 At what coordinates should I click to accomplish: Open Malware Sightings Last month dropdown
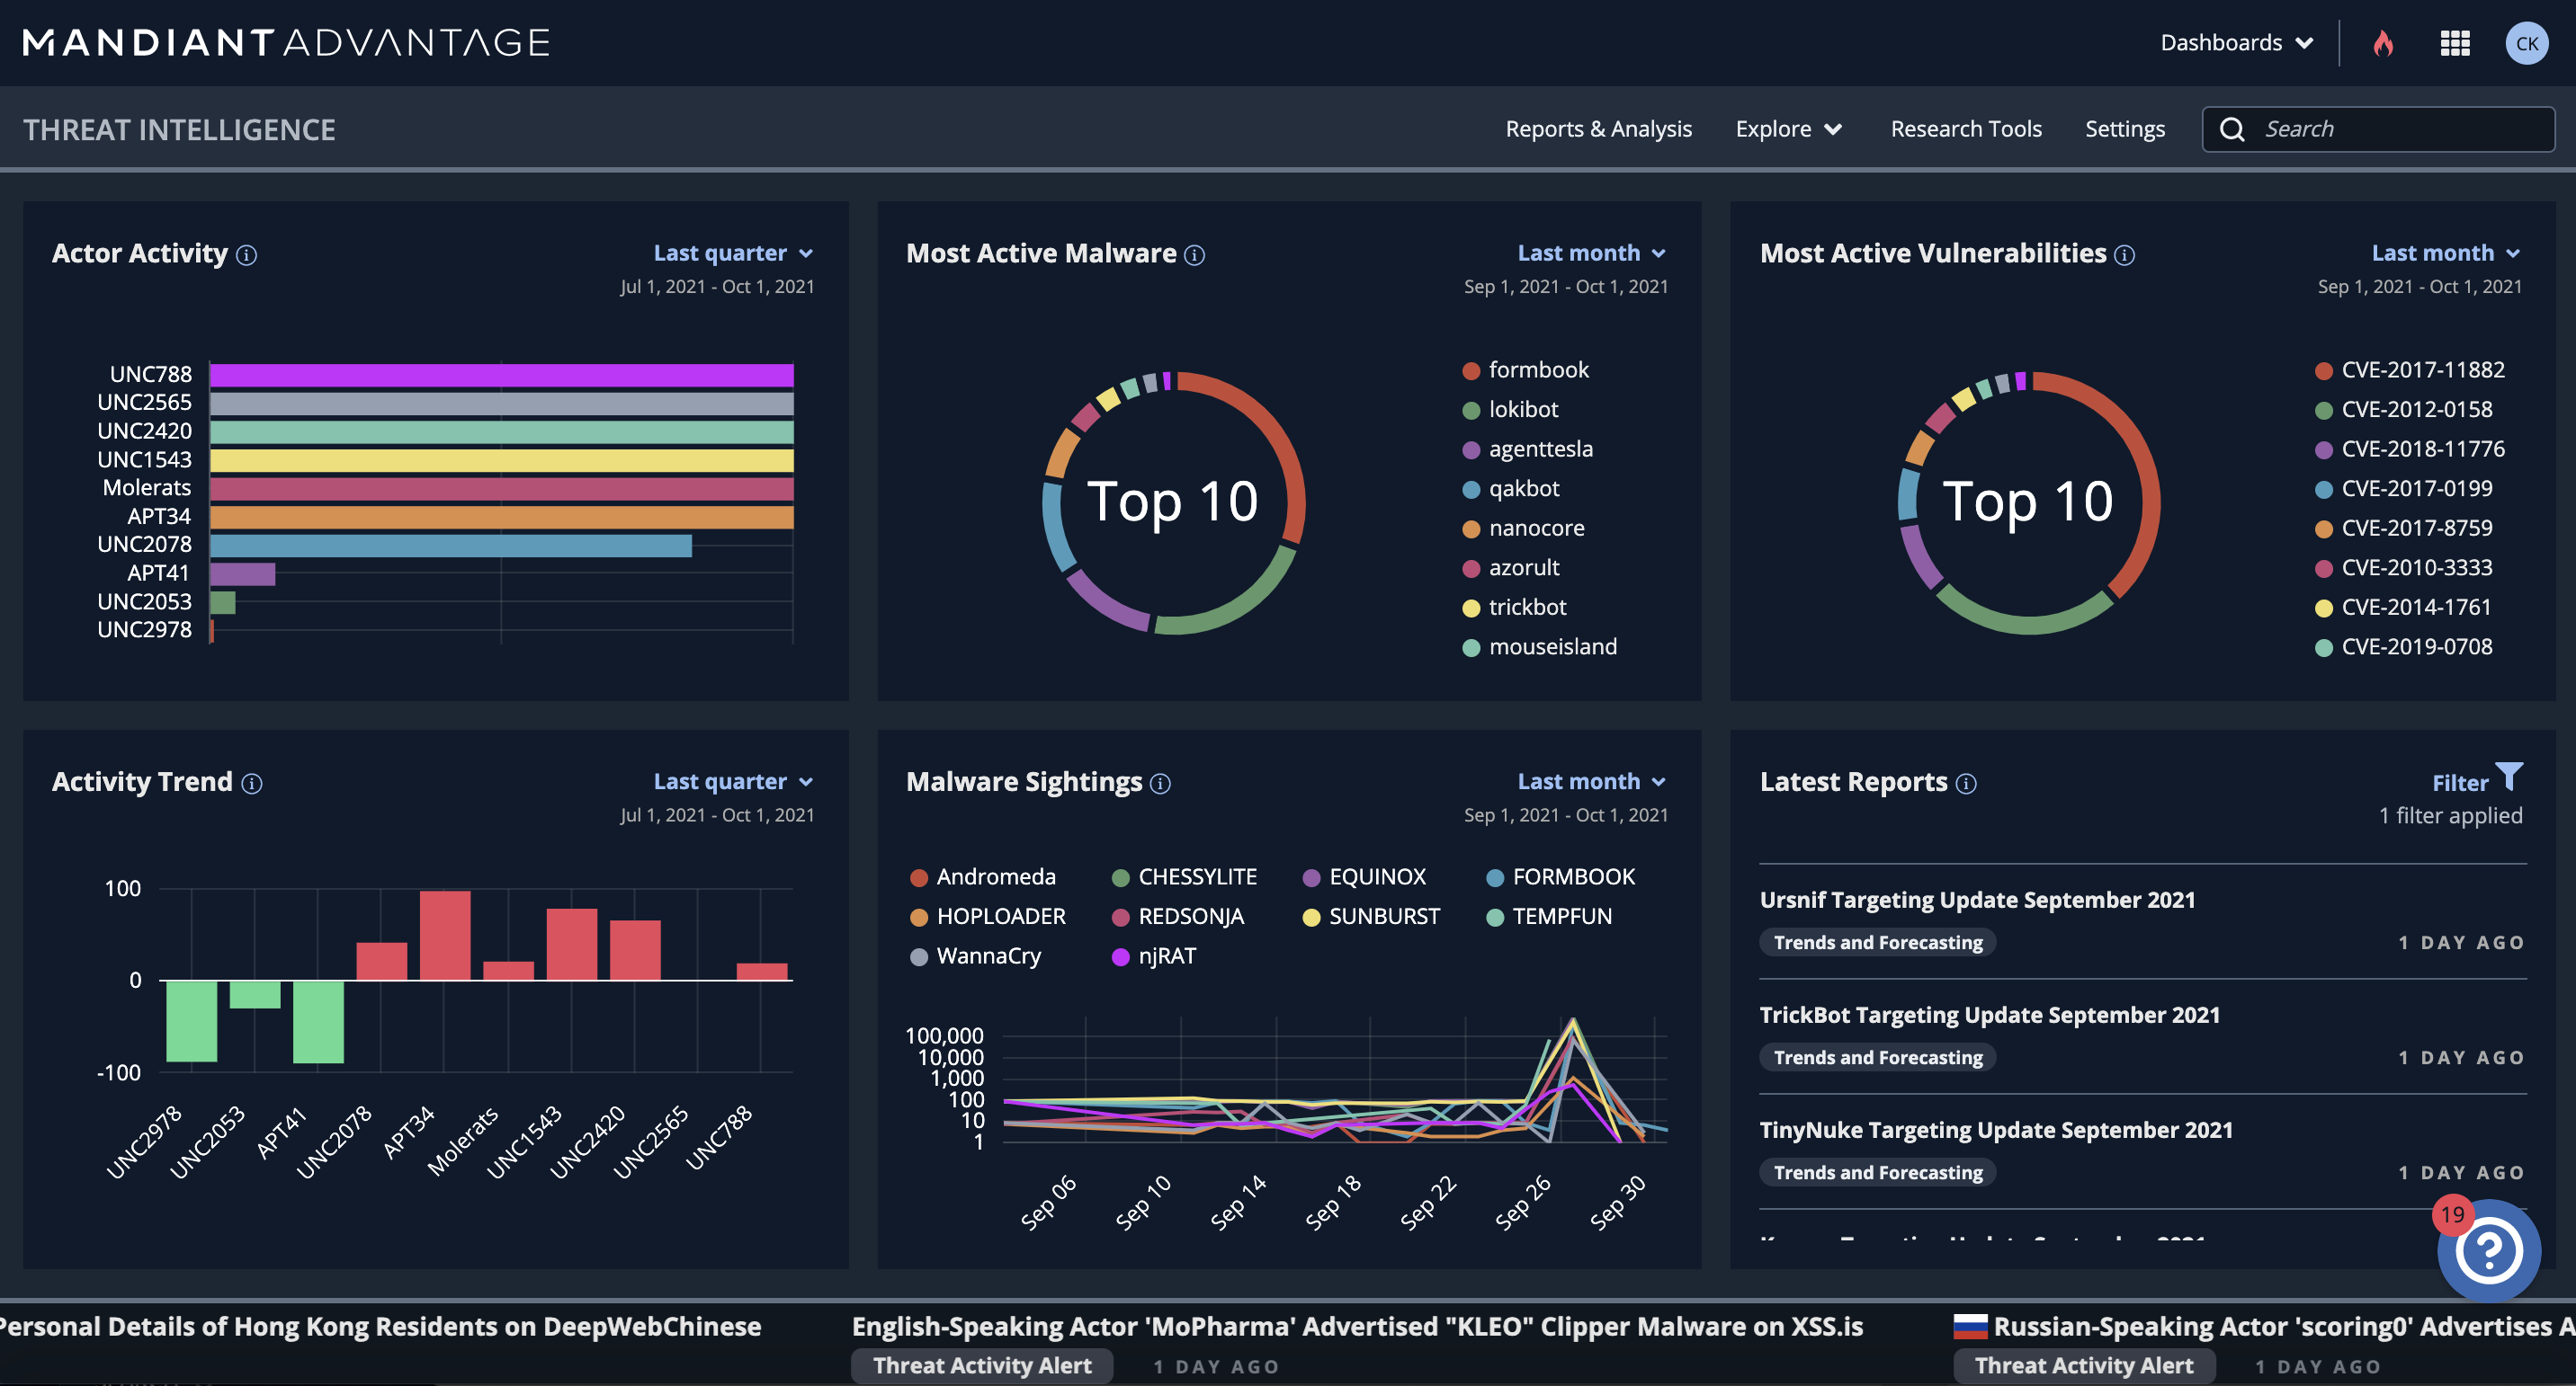click(x=1590, y=781)
